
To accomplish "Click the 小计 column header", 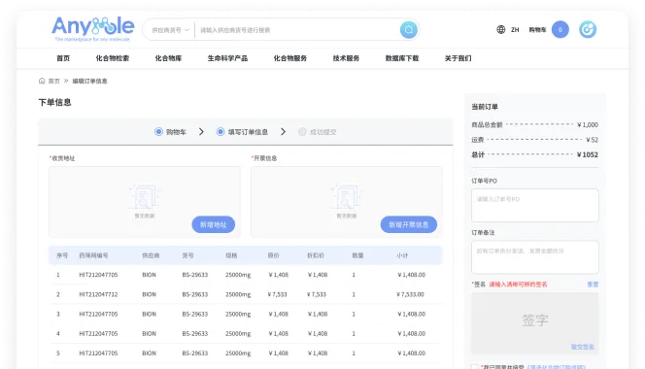I will tap(402, 255).
